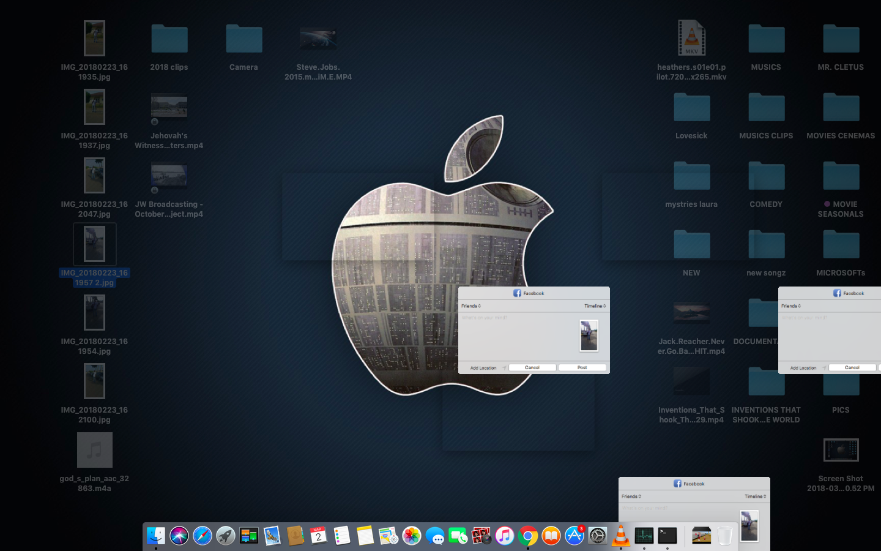Select the MR. CLETUS folder
The height and width of the screenshot is (551, 881).
coord(841,39)
